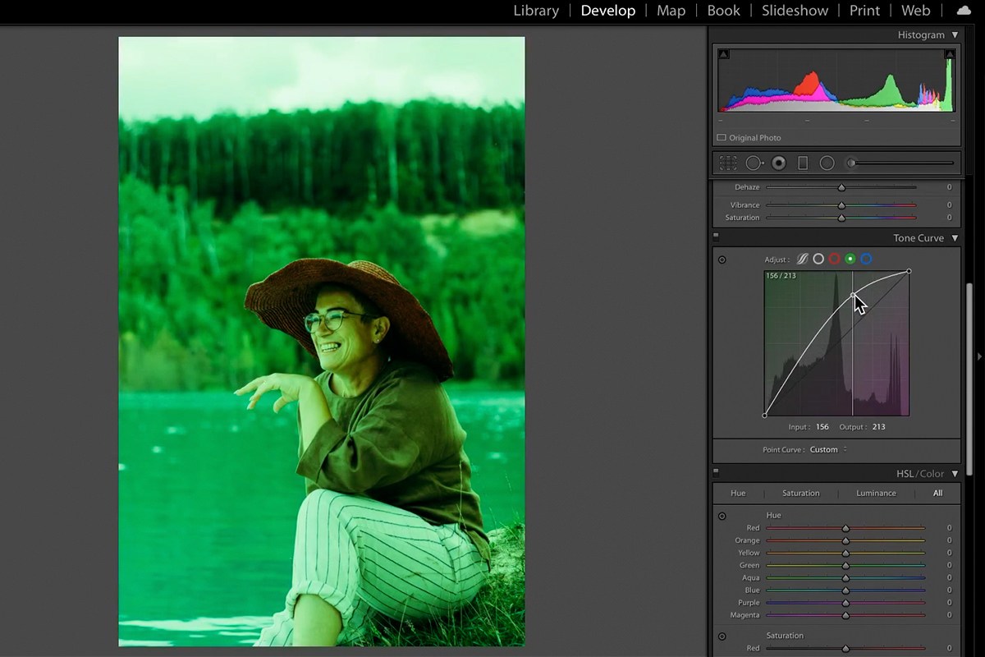
Task: Activate HSL Hue targeted adjustment tool
Action: tap(722, 516)
